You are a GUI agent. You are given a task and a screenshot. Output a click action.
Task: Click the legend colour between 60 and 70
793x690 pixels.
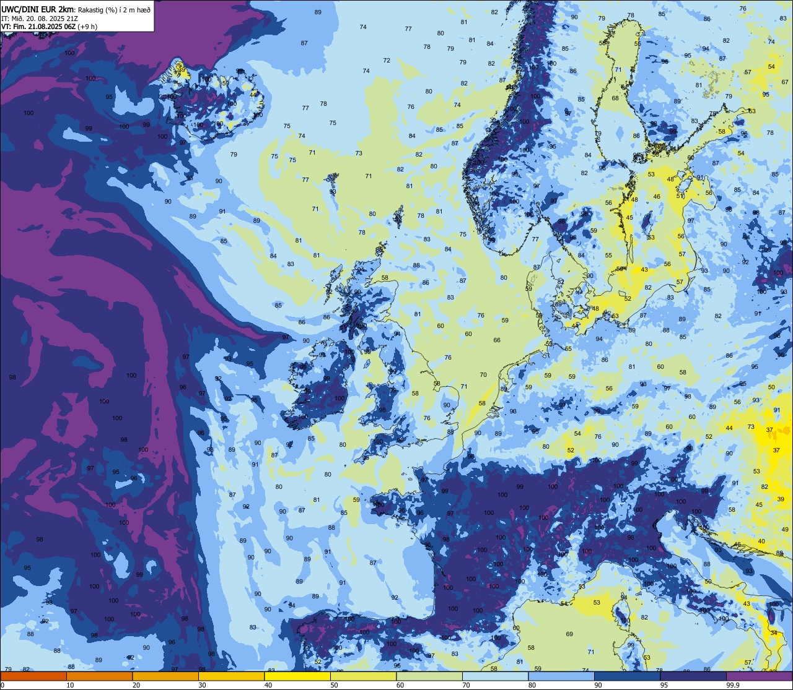429,676
